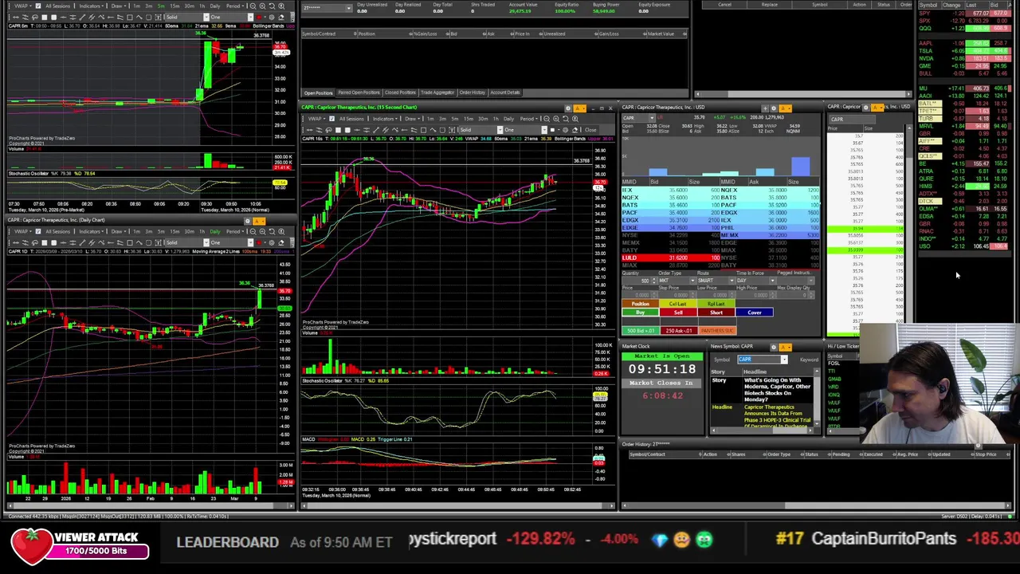The width and height of the screenshot is (1020, 574).
Task: Switch 15 Second Chart to 1m period
Action: [x=430, y=119]
